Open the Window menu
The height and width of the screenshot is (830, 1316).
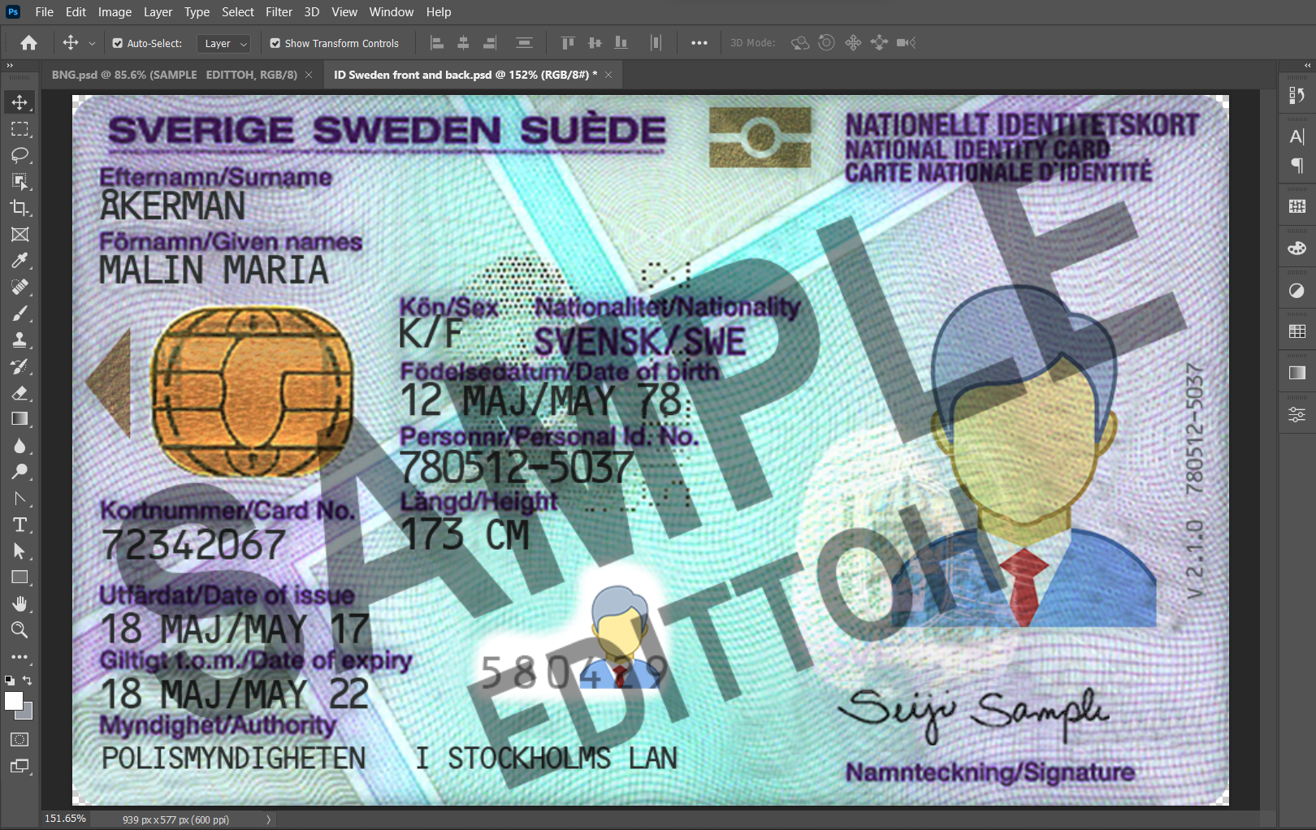392,12
